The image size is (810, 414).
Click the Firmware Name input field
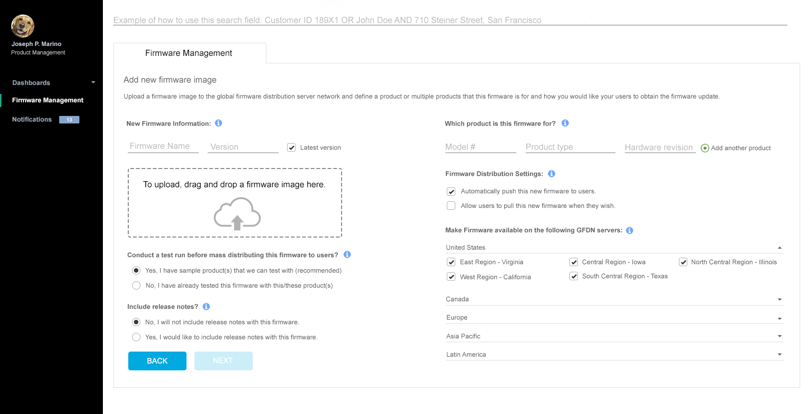pos(163,146)
